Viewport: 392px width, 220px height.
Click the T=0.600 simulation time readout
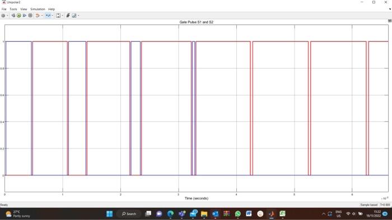[385, 205]
